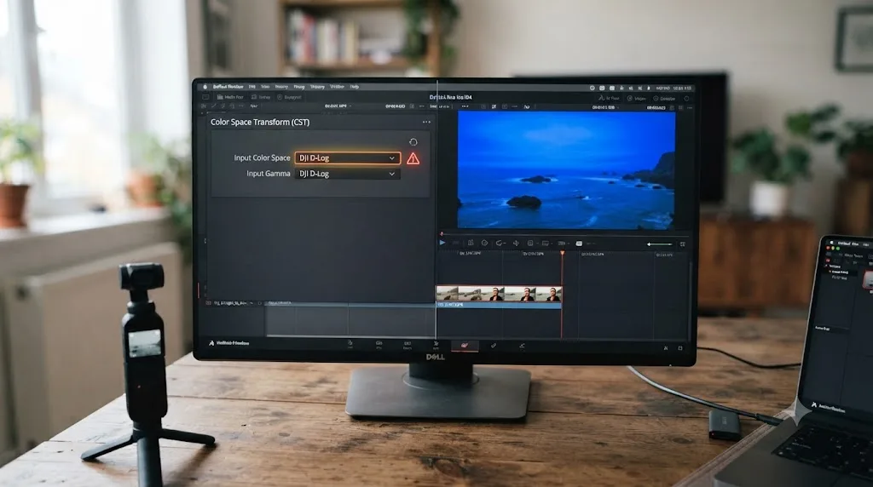Click the red warning triangle icon

point(413,158)
